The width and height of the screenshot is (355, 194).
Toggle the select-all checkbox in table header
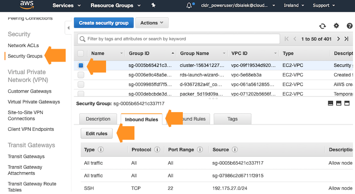click(81, 54)
